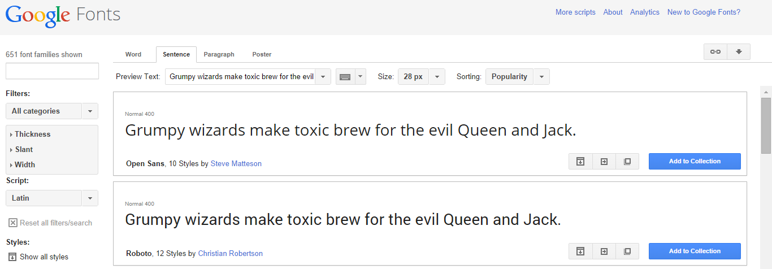
Task: Open the Latin script dropdown
Action: 52,198
